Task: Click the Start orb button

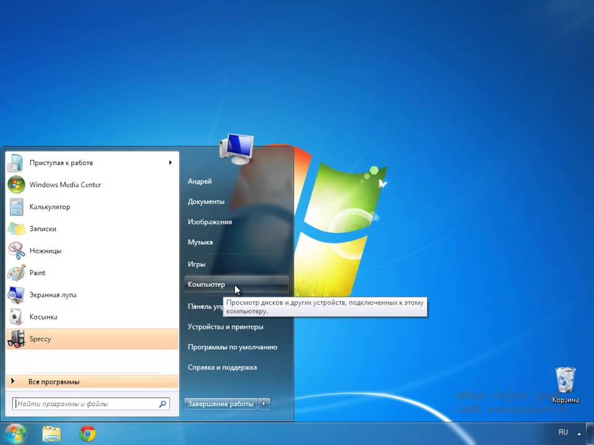Action: (15, 434)
